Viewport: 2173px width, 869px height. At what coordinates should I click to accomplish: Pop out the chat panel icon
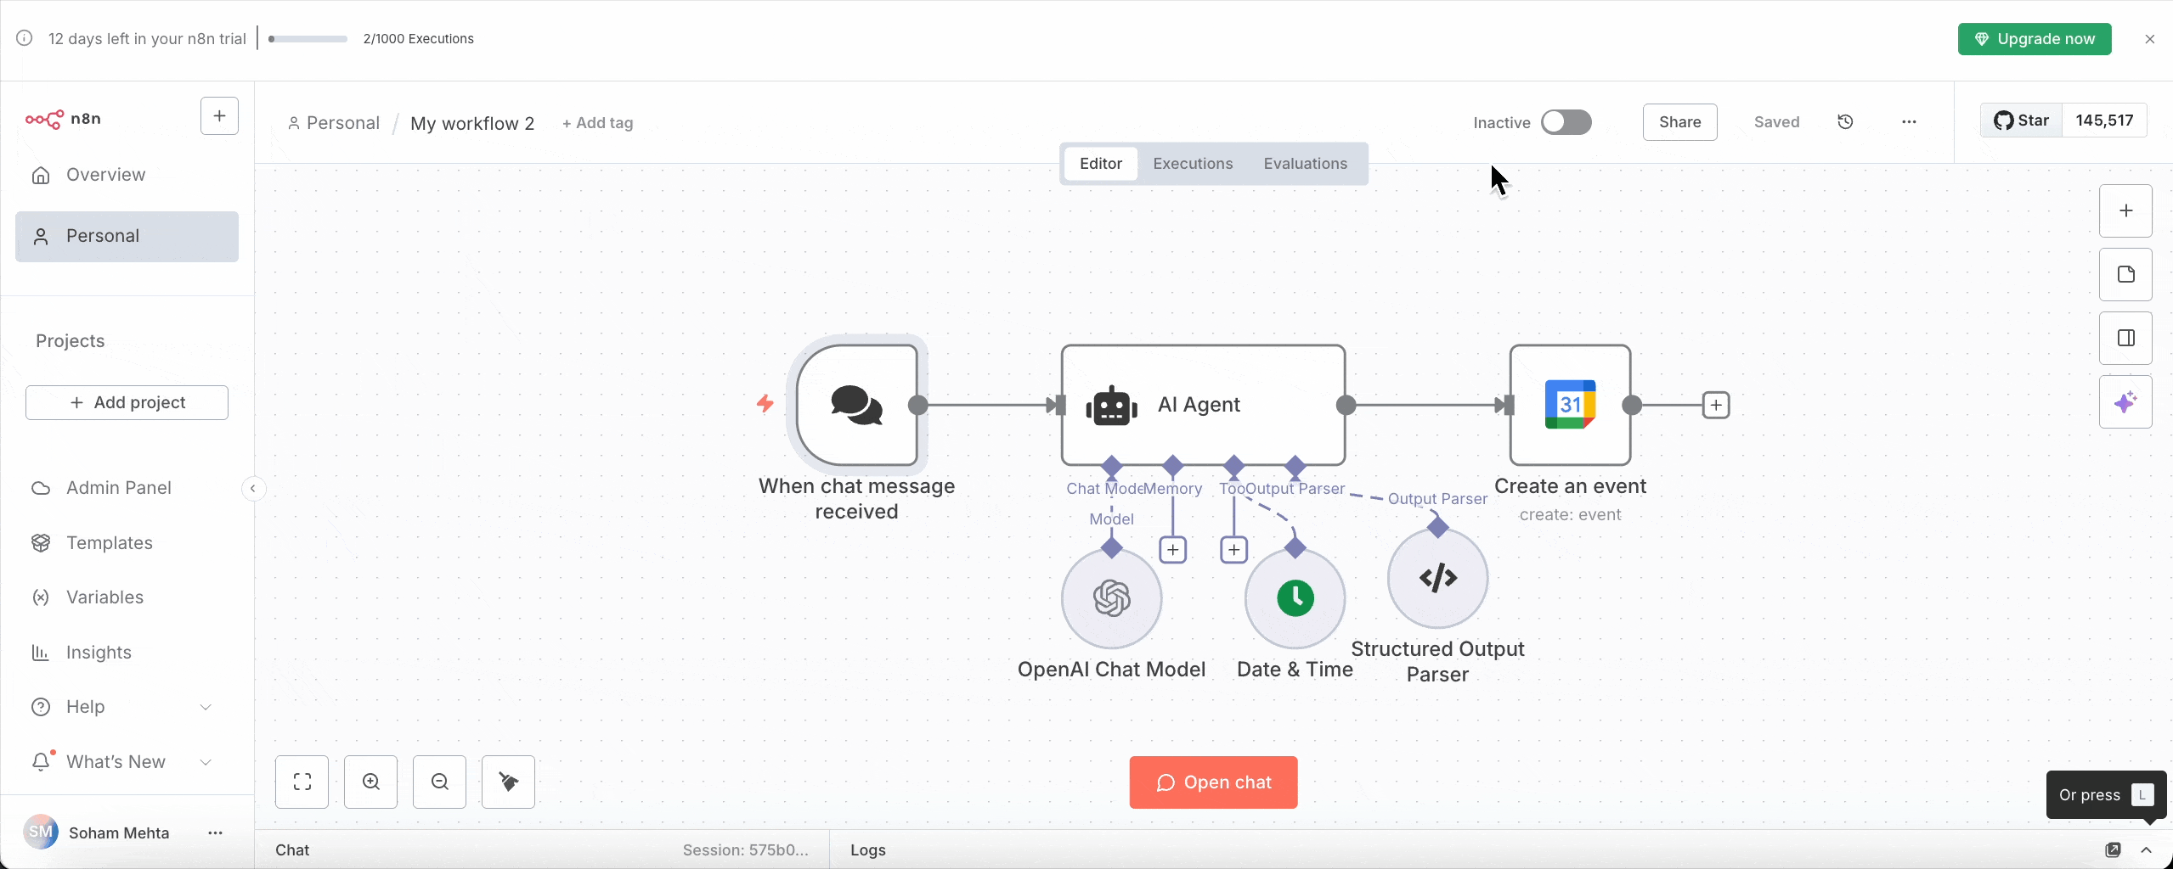coord(2113,849)
